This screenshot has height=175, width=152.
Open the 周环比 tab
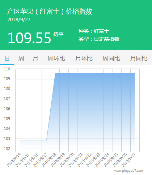56,58
